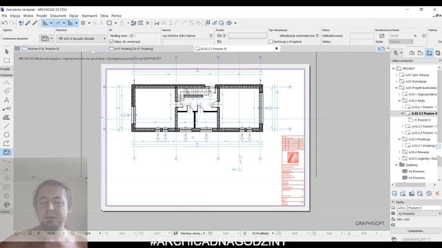
Task: Click the Undo arrow icon
Action: click(5, 23)
